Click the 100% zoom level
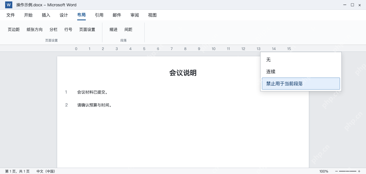 click(324, 171)
